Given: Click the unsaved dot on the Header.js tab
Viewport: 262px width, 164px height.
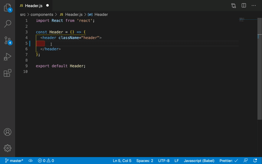Looking at the screenshot, I should click(x=48, y=6).
